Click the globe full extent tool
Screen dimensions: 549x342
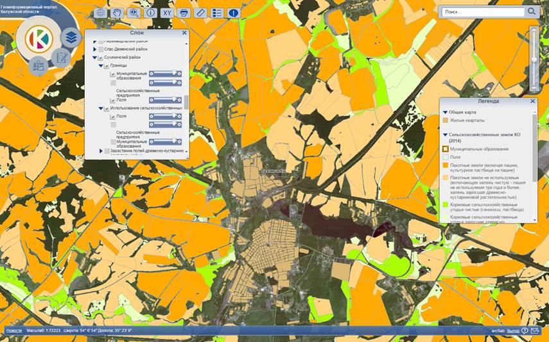(x=100, y=12)
